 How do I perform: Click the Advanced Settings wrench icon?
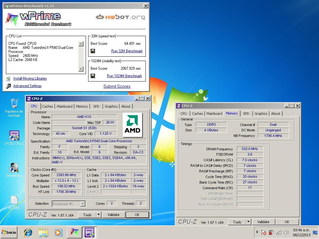coord(8,86)
